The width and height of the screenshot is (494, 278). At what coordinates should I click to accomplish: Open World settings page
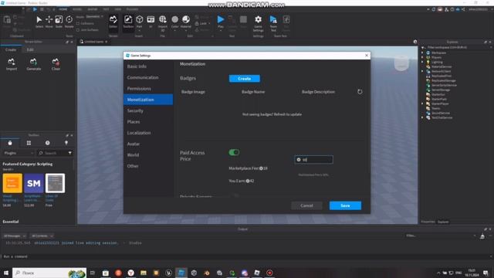coord(148,154)
